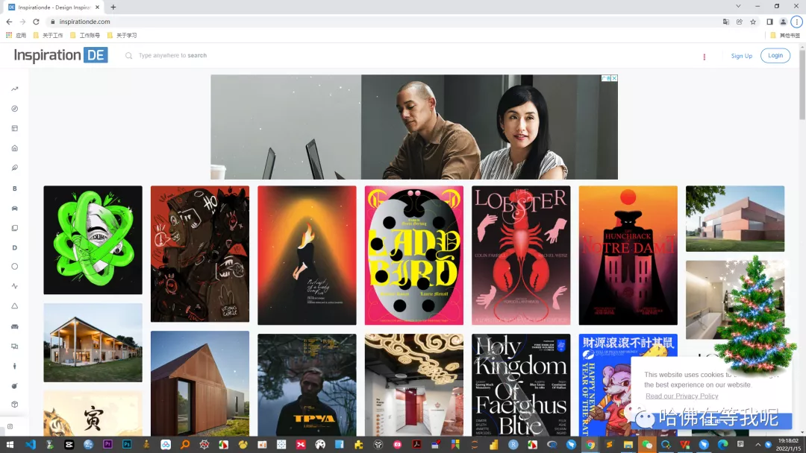Click the Login button
Image resolution: width=806 pixels, height=453 pixels.
tap(775, 55)
